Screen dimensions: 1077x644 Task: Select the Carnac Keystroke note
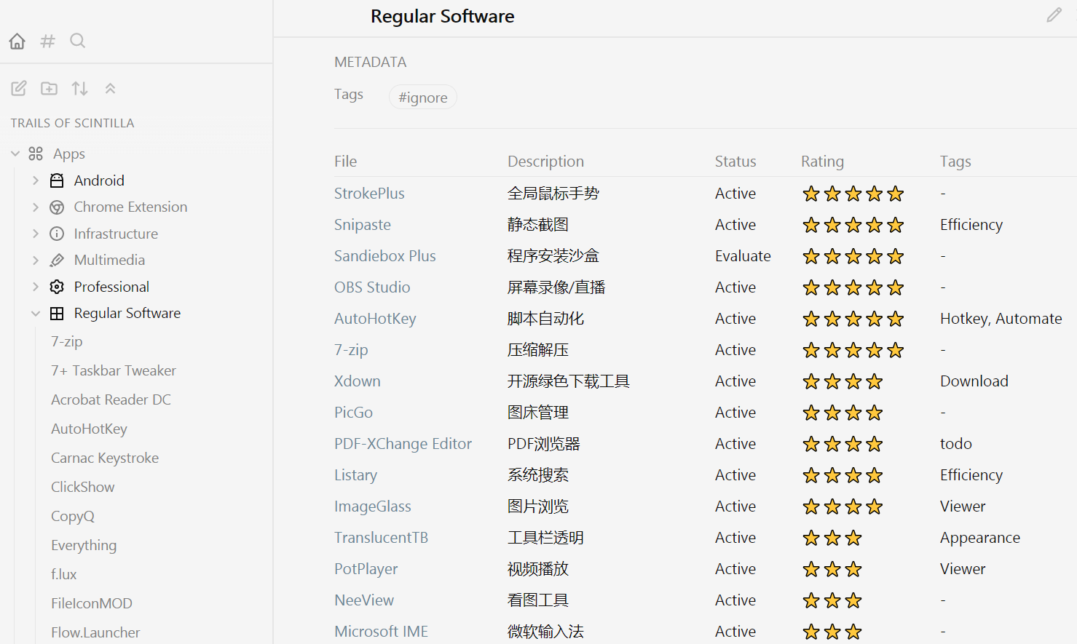[105, 458]
